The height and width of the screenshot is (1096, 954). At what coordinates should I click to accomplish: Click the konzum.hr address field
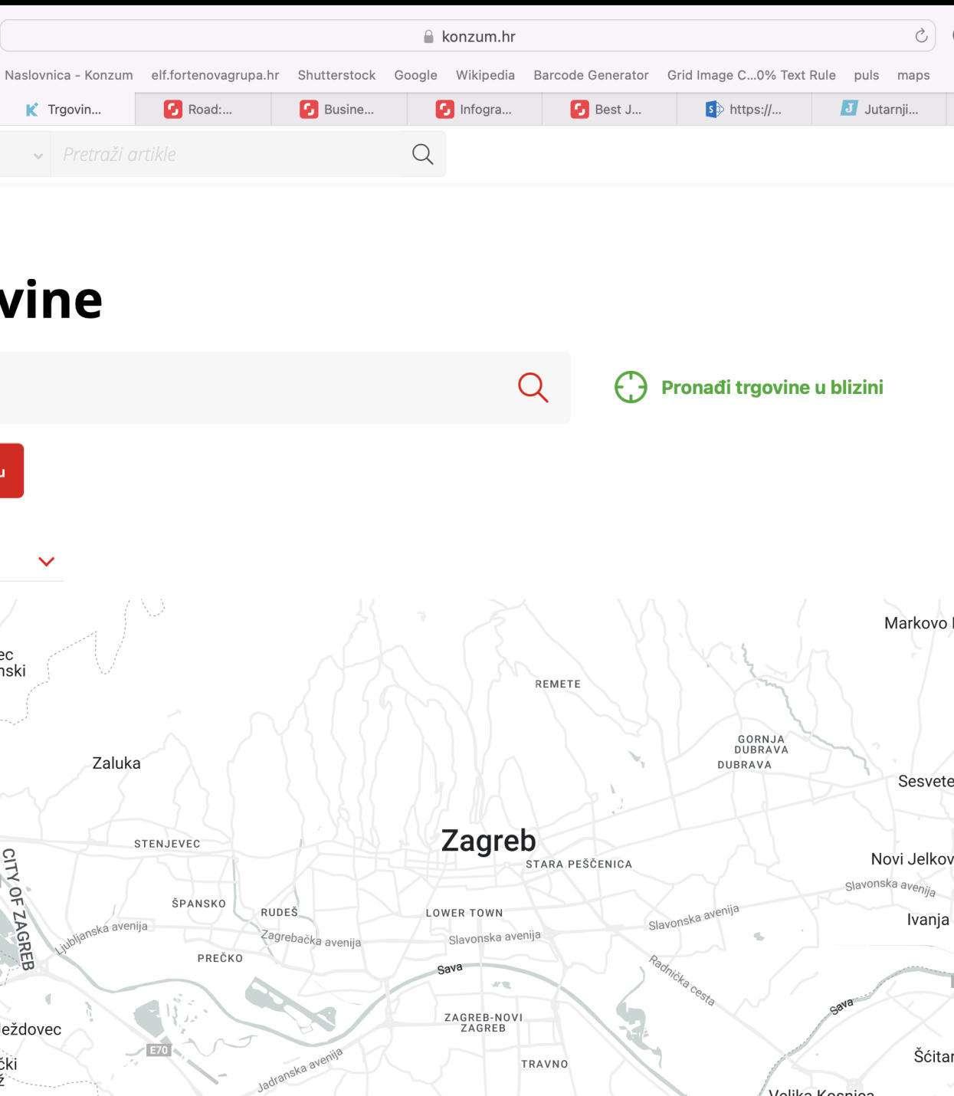coord(467,36)
